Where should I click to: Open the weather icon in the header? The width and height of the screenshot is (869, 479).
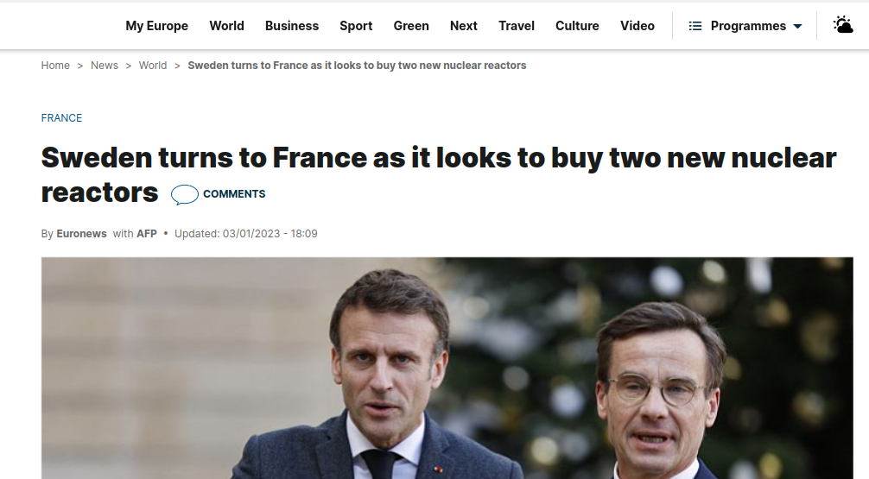(843, 26)
